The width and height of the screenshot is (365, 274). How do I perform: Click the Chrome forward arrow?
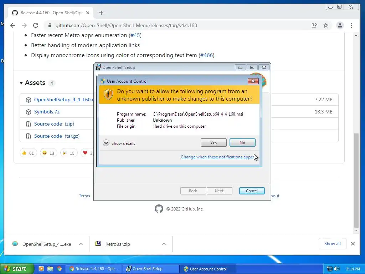coord(24,25)
